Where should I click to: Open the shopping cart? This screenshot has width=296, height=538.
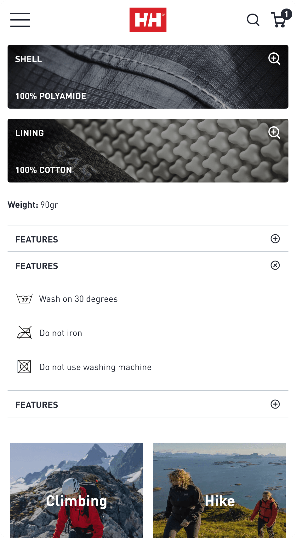click(278, 21)
